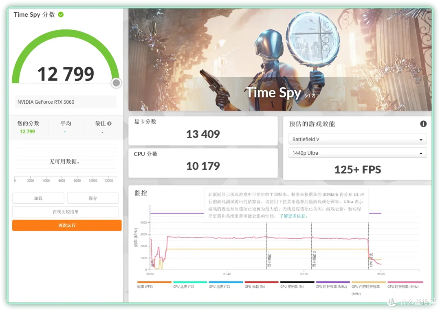Click the 在线比较结果 button
This screenshot has width=440, height=311.
click(65, 211)
